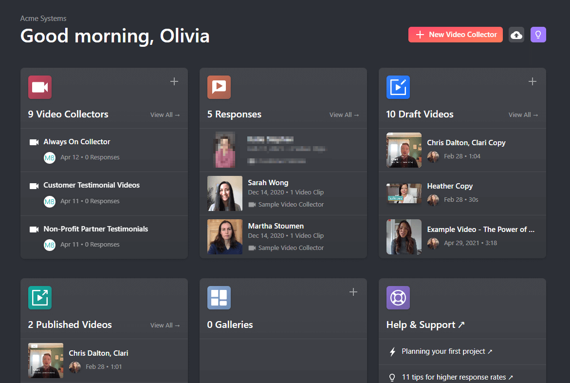Select the Galleries grid icon

219,297
